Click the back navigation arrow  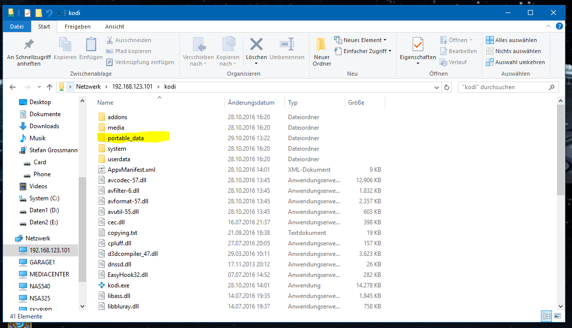pyautogui.click(x=13, y=87)
